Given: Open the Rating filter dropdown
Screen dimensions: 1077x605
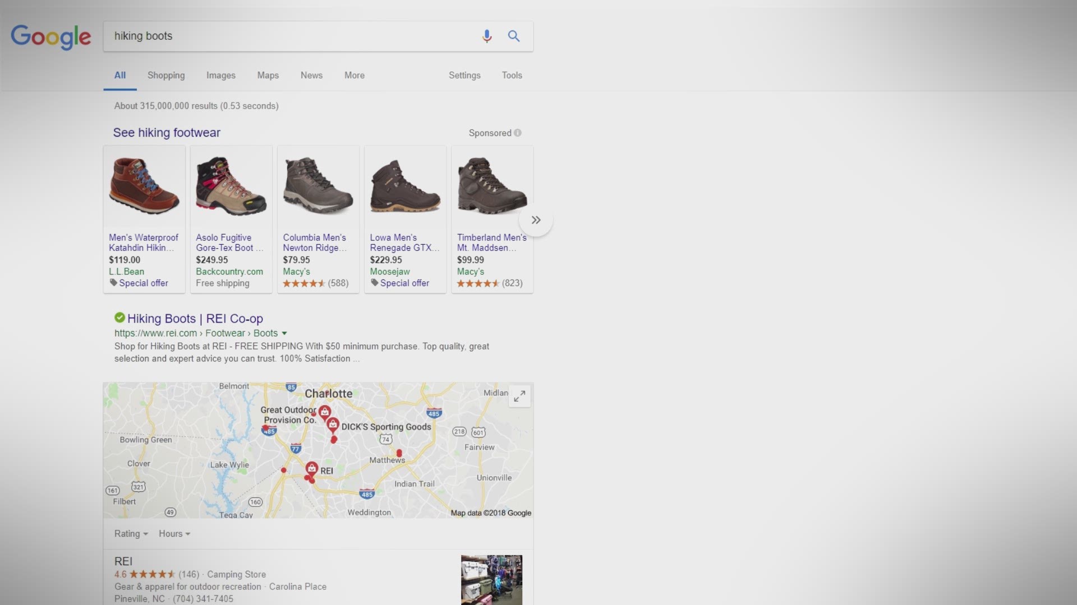Looking at the screenshot, I should (131, 534).
